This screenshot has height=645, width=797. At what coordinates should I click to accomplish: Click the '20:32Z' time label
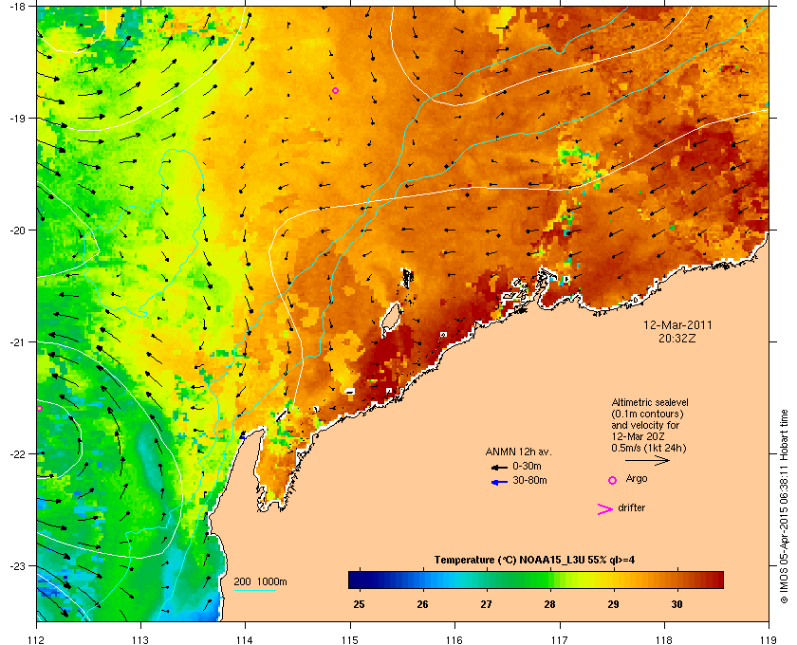point(677,338)
